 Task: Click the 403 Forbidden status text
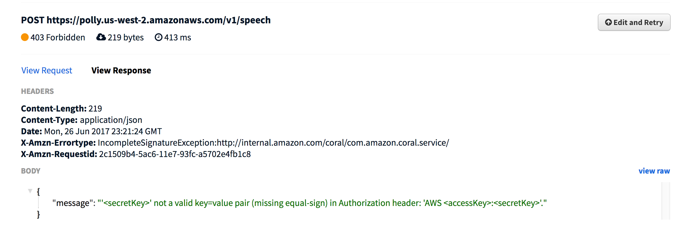click(x=58, y=37)
